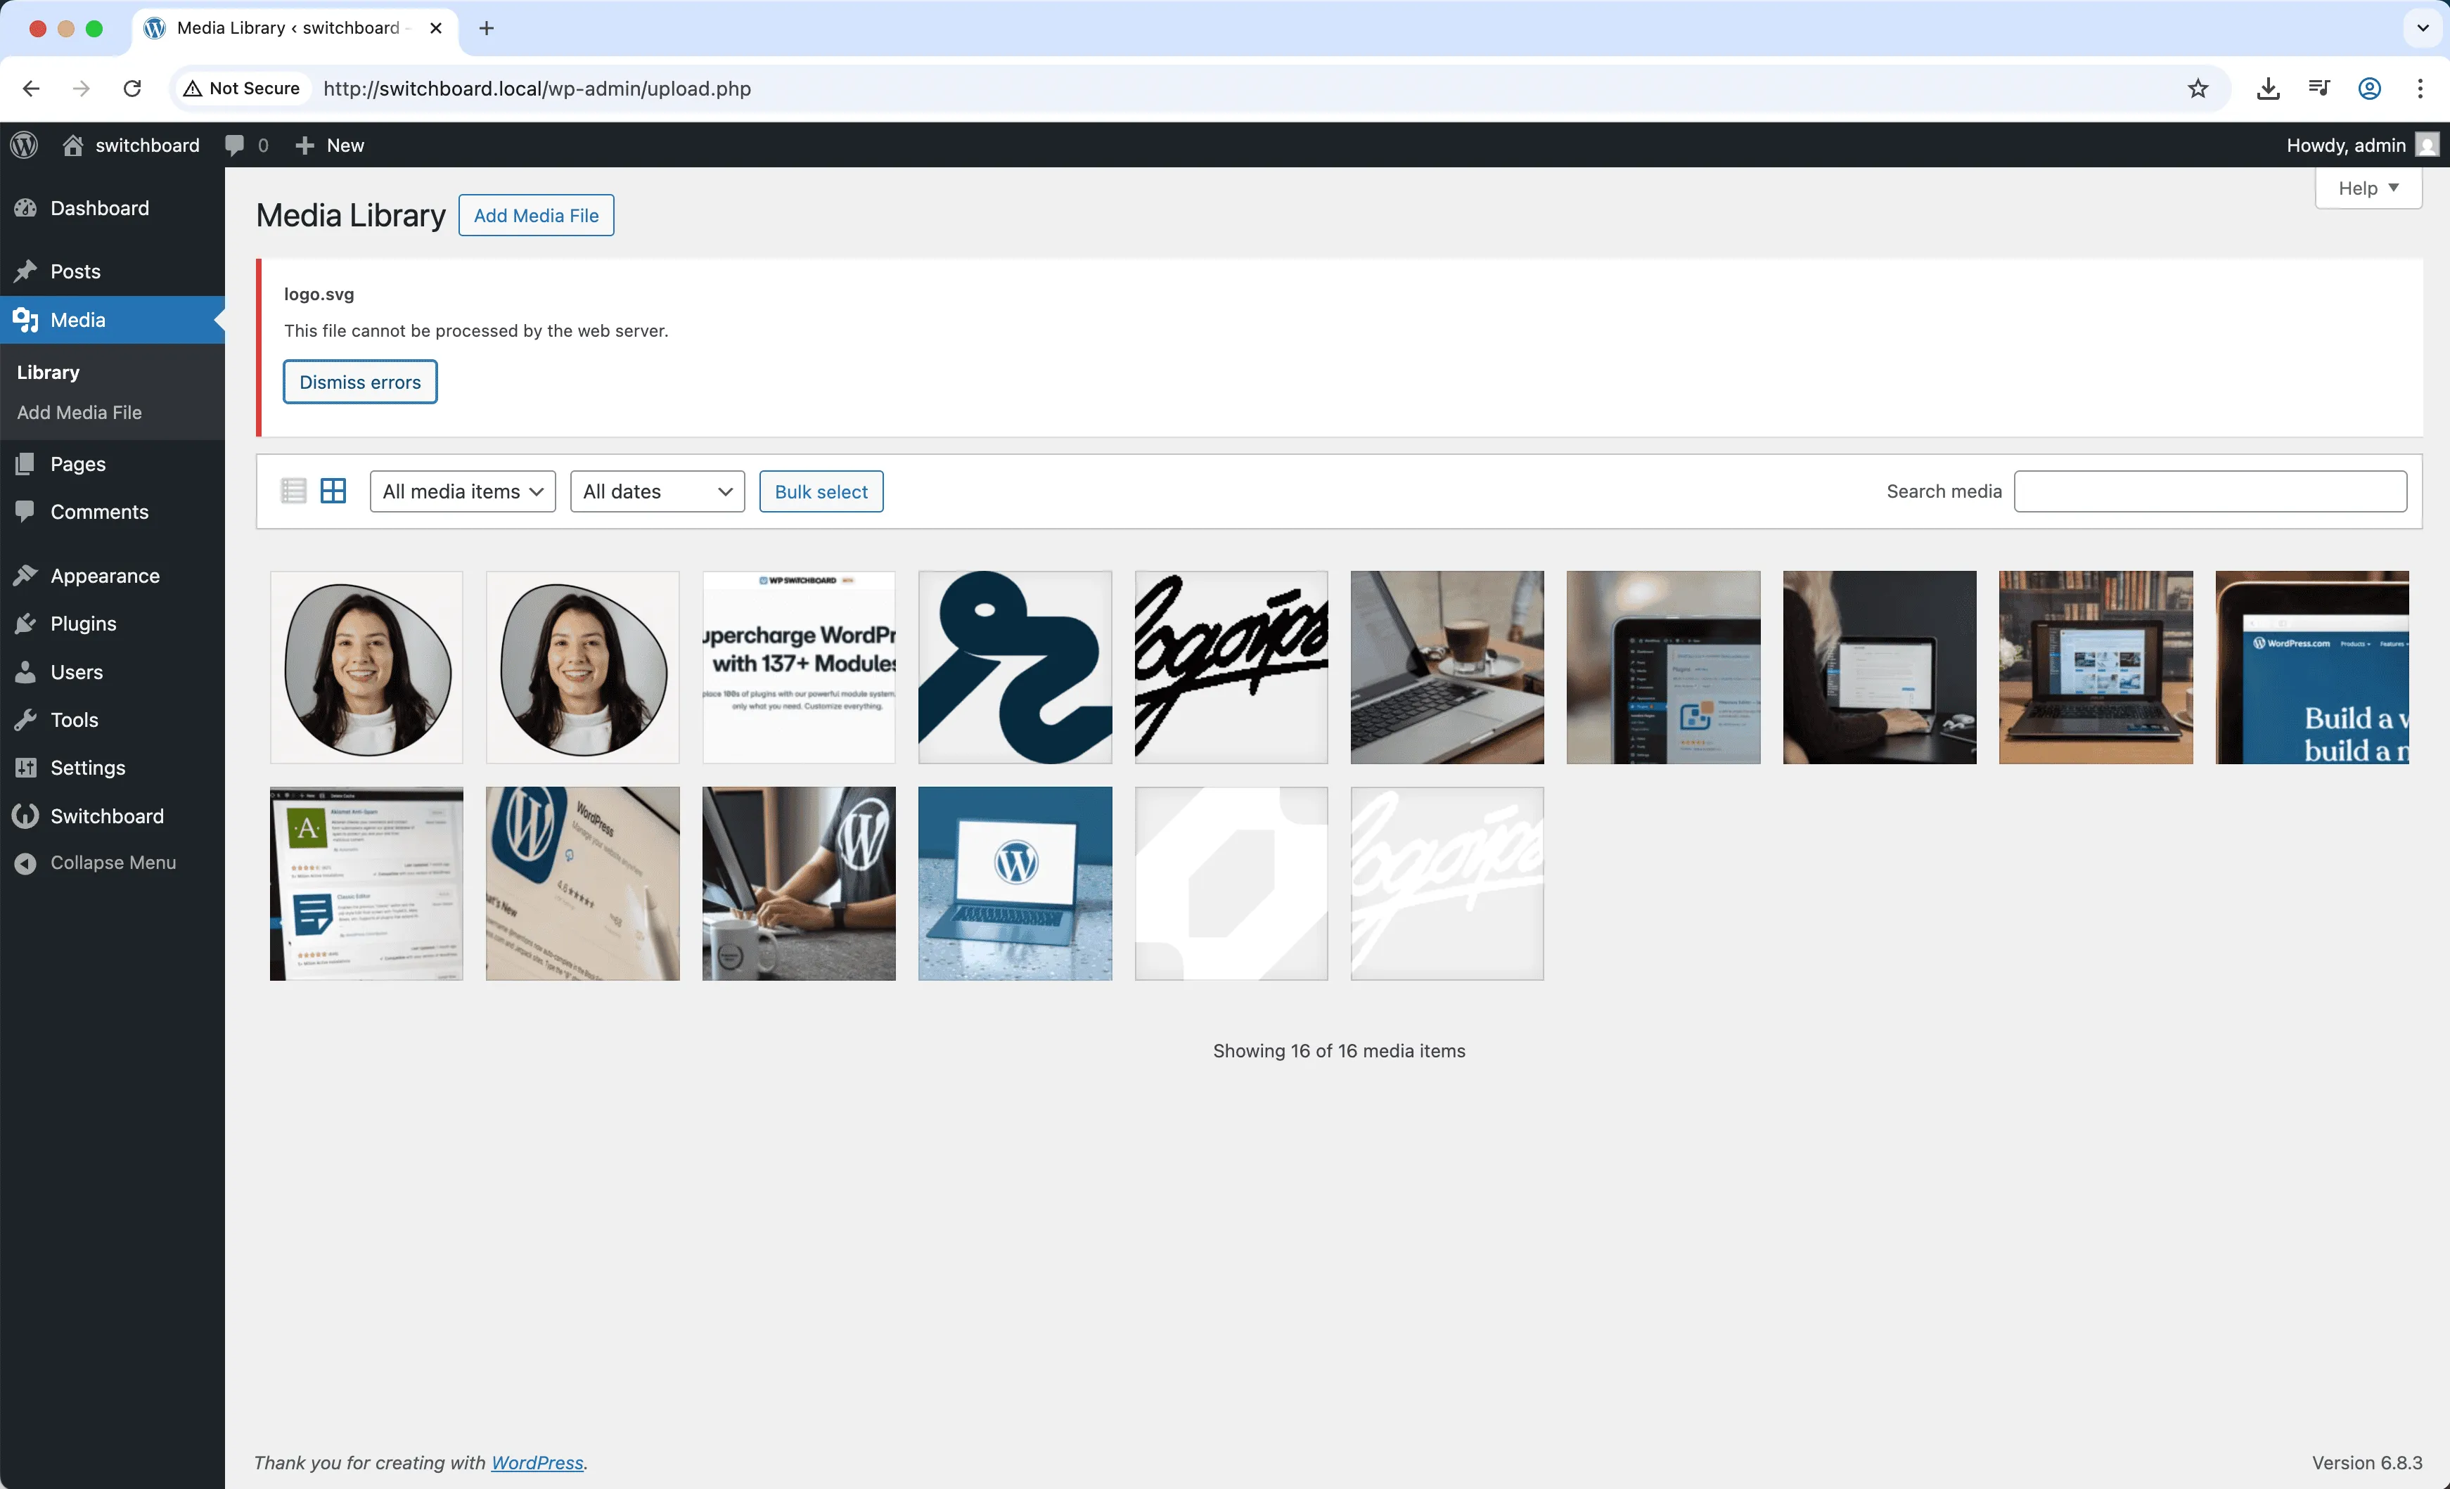Open Settings via the gear icon

coord(26,768)
